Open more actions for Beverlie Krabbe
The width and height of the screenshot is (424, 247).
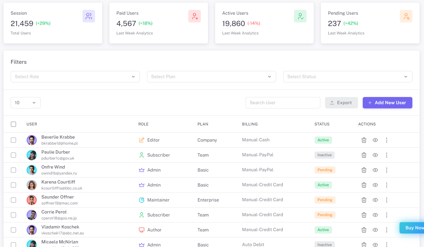tap(387, 140)
